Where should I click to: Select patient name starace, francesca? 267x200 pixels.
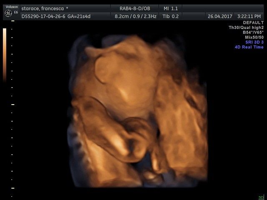point(45,8)
